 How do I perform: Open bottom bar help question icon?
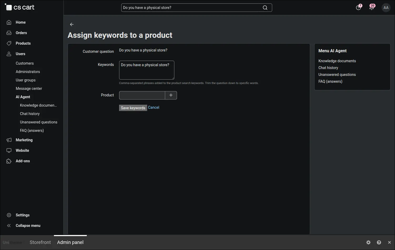(x=379, y=242)
